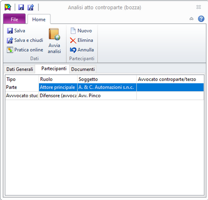Click the Salva floppy disk icon in ribbon

10,31
